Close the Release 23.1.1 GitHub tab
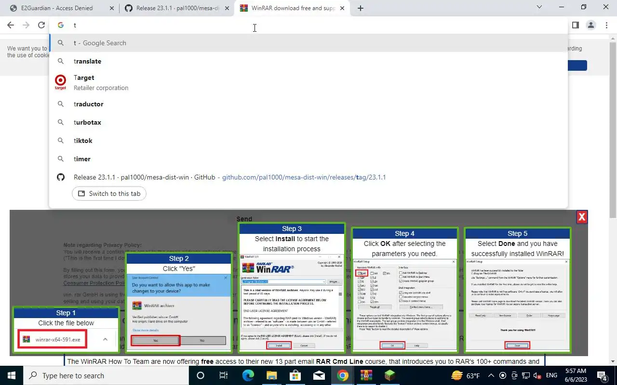 [x=227, y=8]
